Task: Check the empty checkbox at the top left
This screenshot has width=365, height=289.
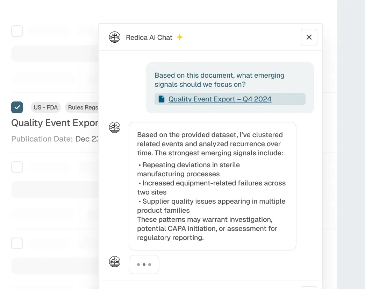Action: tap(17, 31)
